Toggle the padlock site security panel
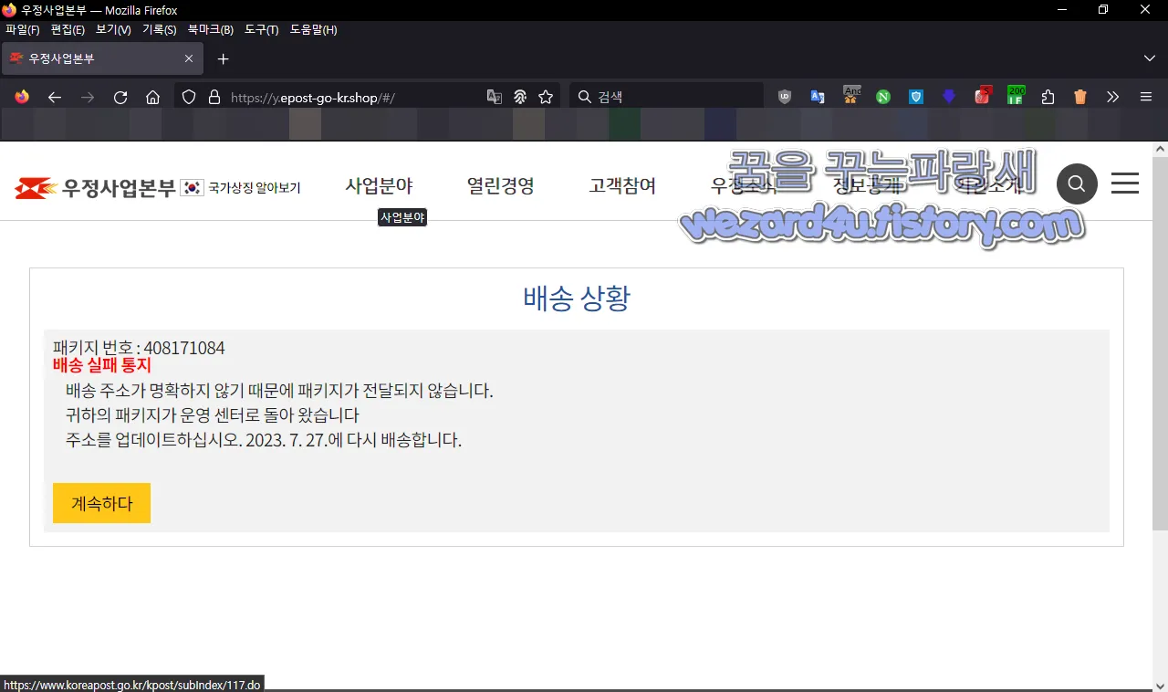Image resolution: width=1168 pixels, height=692 pixels. tap(213, 96)
